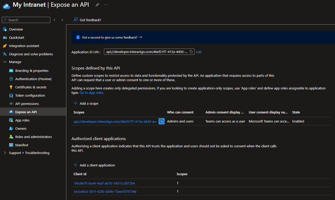
Task: Click the info icon in the feedback banner
Action: click(x=78, y=37)
